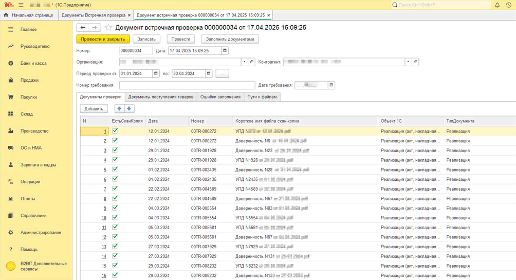Move row up with blue up arrow
Image resolution: width=516 pixels, height=280 pixels.
[119, 109]
